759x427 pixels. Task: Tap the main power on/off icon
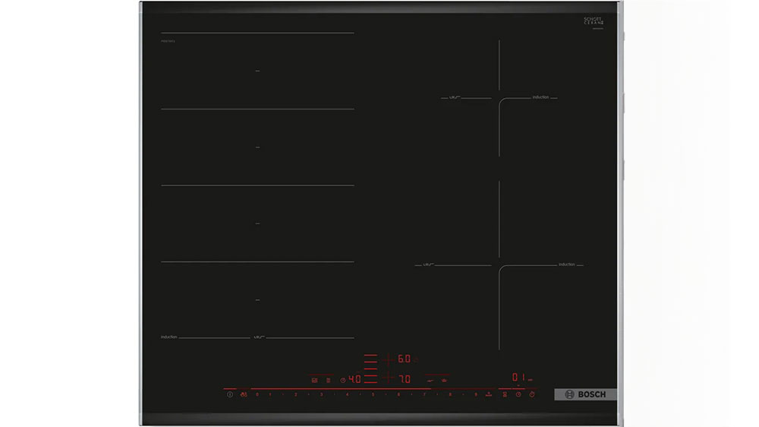point(230,394)
